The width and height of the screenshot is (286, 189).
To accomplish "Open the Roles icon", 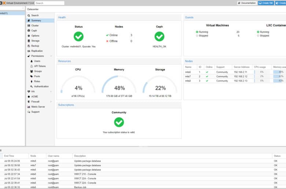I will tap(32, 81).
